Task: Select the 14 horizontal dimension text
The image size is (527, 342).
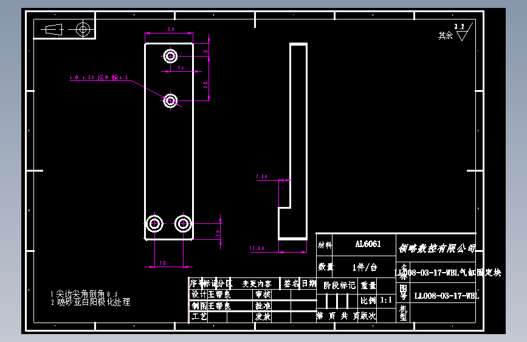Action: pos(181,68)
